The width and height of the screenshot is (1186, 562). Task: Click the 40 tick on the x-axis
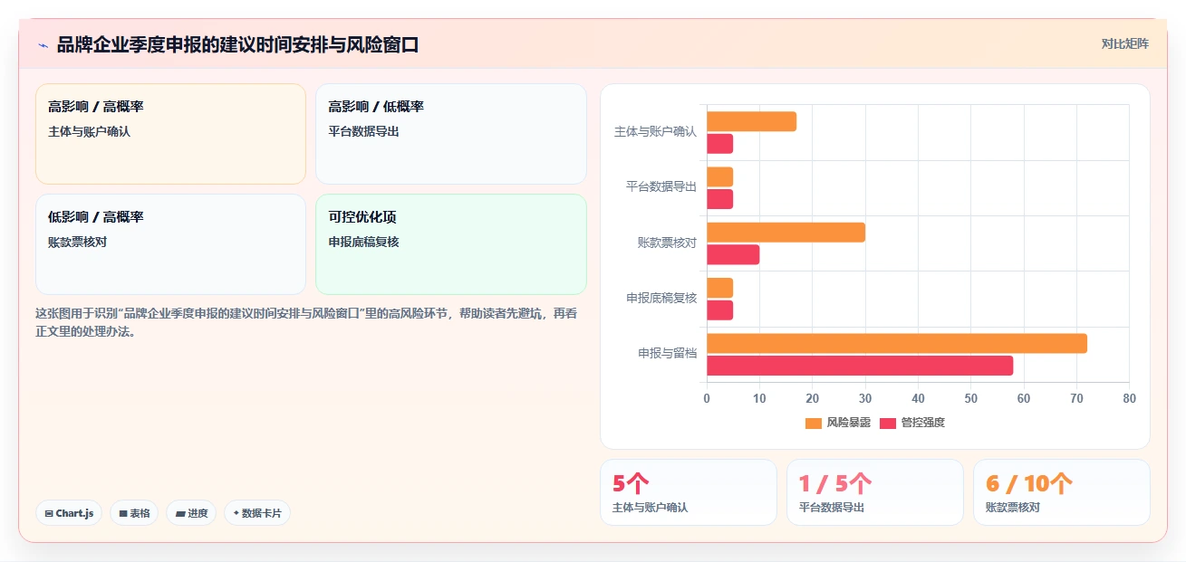coord(918,399)
